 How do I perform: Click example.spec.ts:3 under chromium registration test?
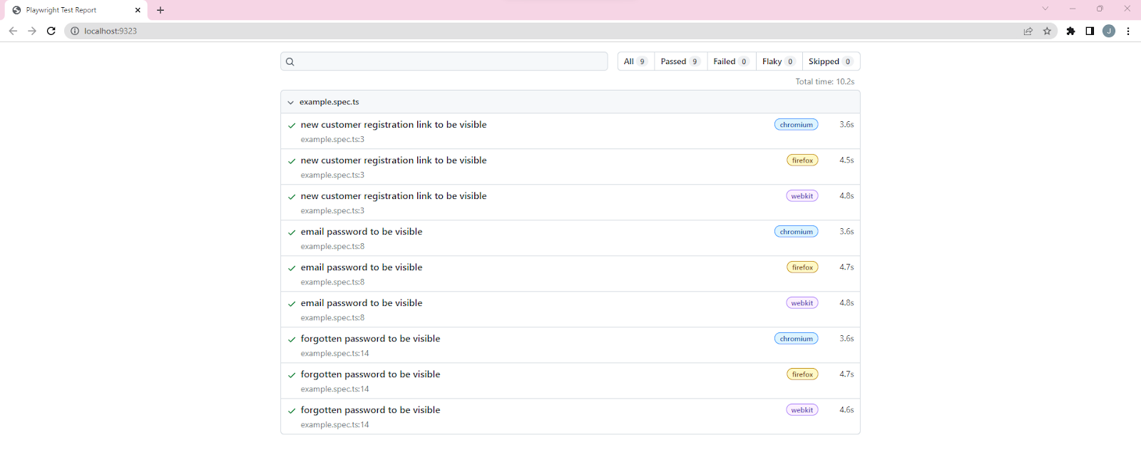click(x=332, y=140)
